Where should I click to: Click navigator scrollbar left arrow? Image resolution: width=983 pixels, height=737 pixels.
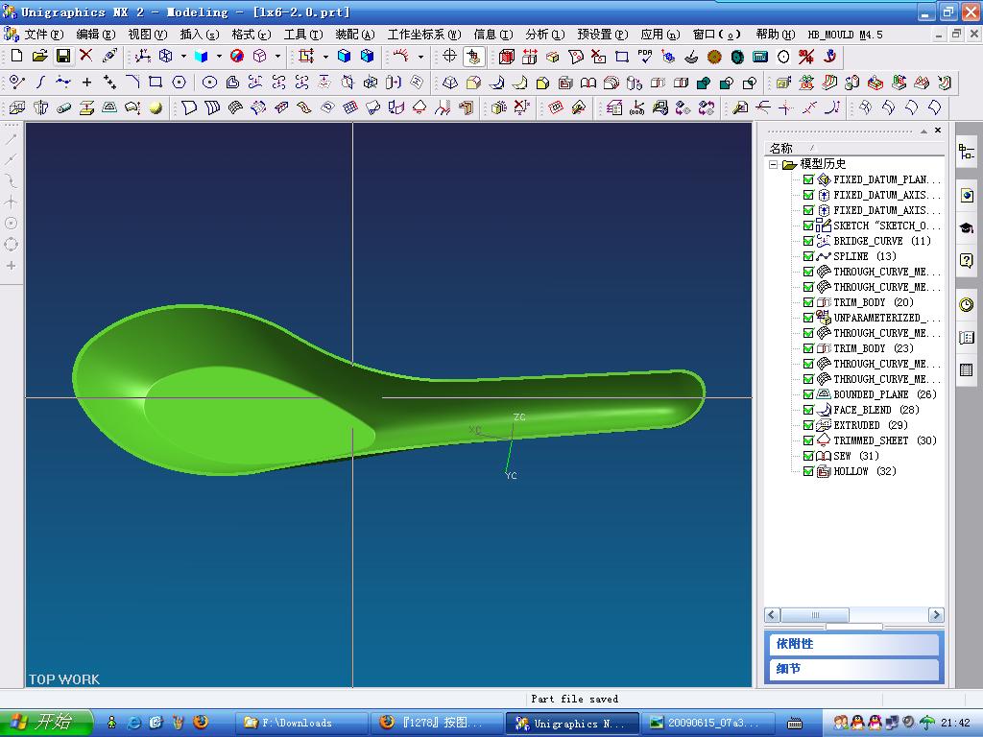(x=772, y=615)
